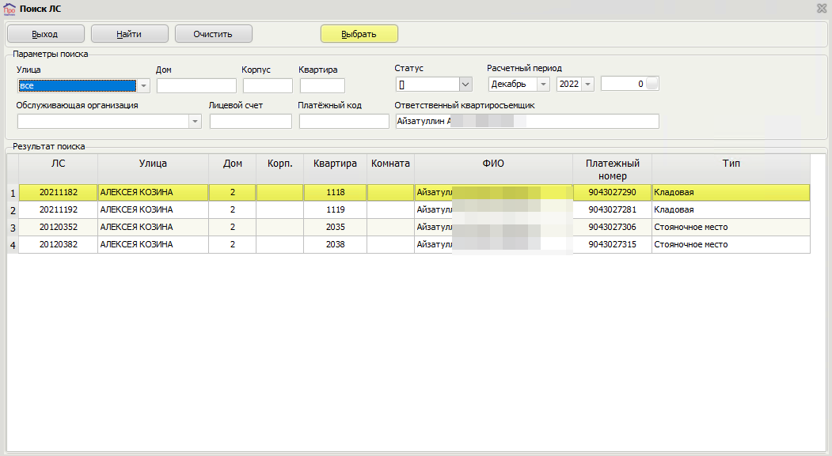
Task: Click the yellow Выбрать button
Action: tap(359, 34)
